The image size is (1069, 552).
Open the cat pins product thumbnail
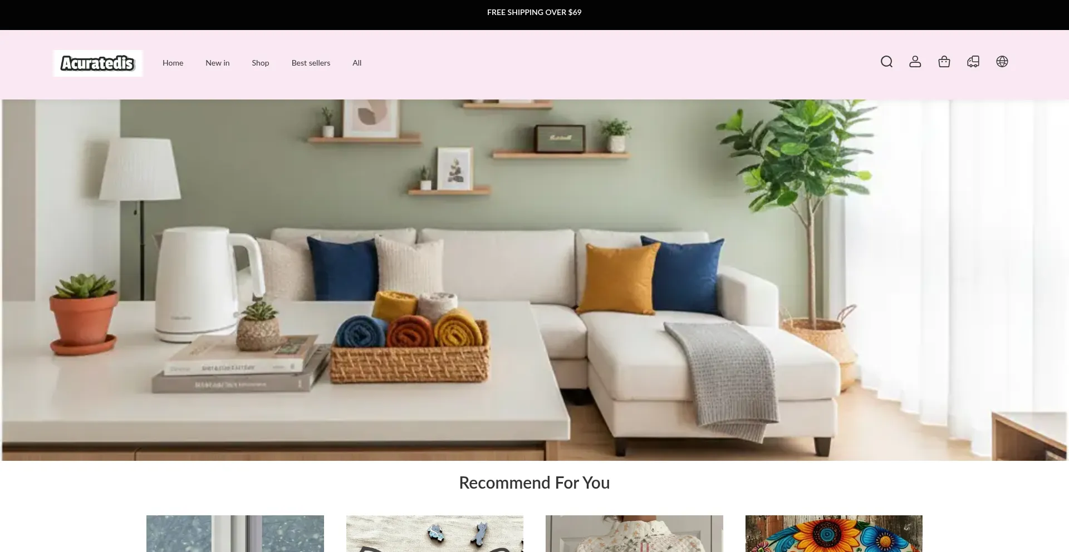pos(434,534)
